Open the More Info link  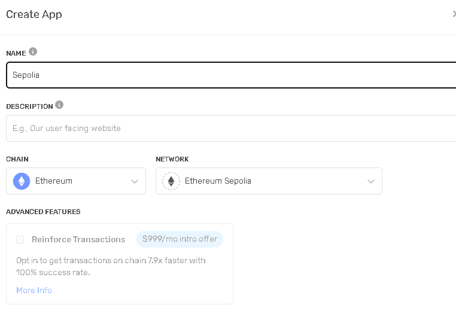tap(34, 290)
